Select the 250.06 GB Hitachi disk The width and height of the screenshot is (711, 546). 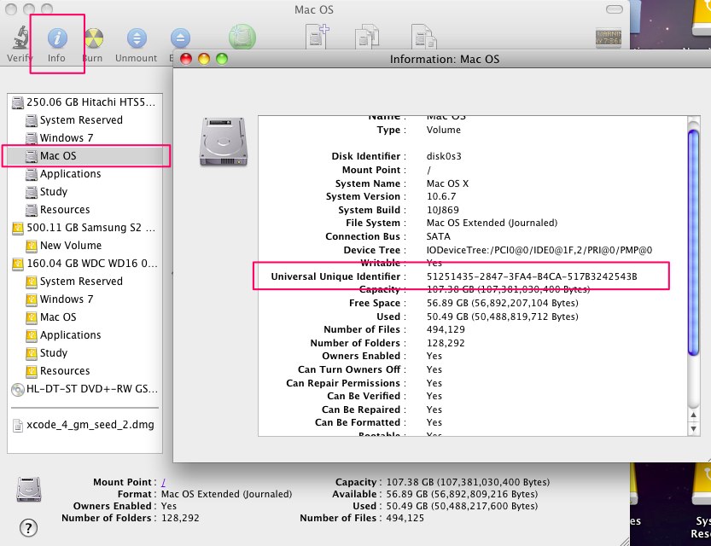point(85,102)
